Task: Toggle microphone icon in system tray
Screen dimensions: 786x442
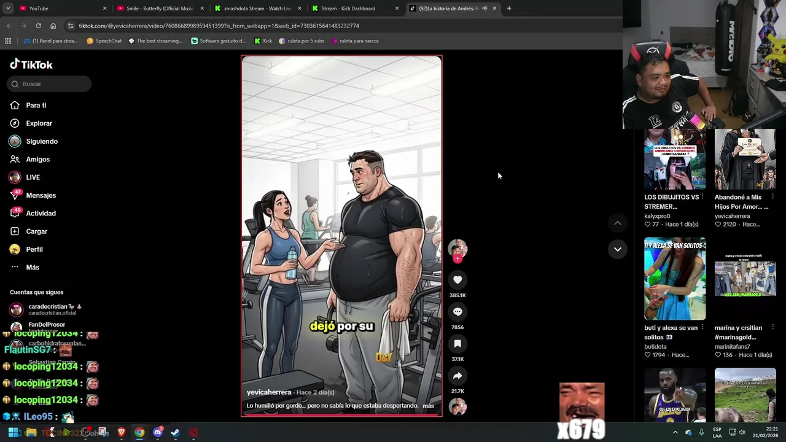Action: pos(701,433)
